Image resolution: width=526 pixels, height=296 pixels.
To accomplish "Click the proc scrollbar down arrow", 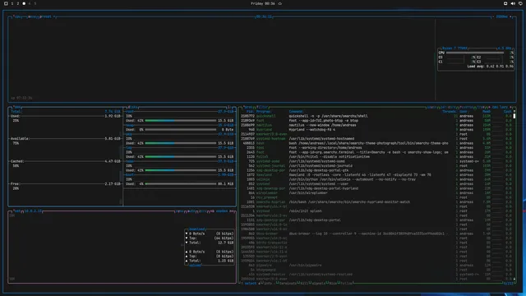I will click(x=514, y=279).
